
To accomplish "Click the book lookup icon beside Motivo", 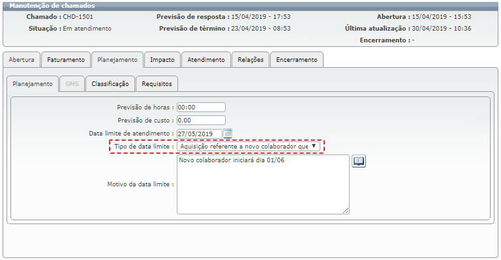I will point(359,161).
